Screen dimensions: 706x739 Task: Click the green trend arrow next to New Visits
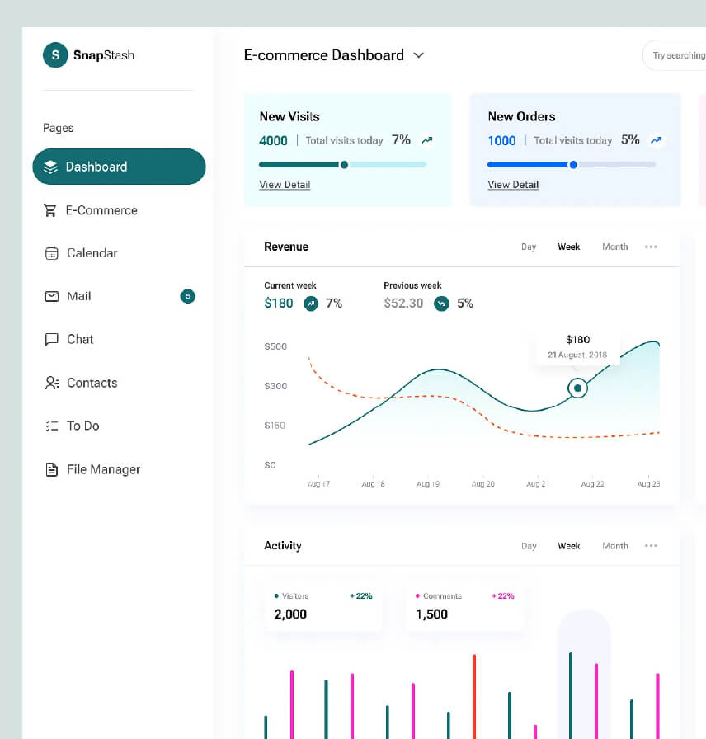click(x=426, y=139)
